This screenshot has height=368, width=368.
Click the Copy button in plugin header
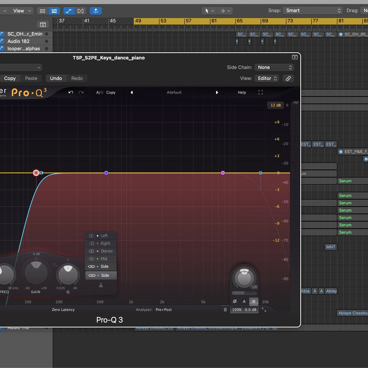coord(9,78)
